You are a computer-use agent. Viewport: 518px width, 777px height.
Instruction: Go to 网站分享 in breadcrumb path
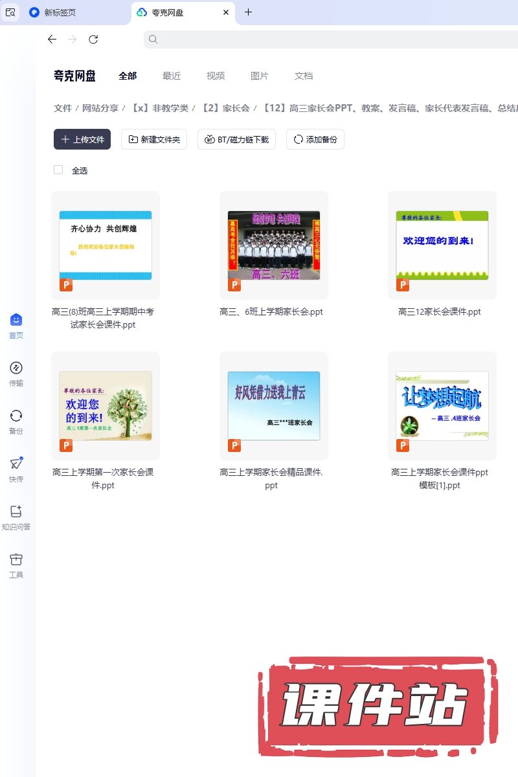(100, 108)
